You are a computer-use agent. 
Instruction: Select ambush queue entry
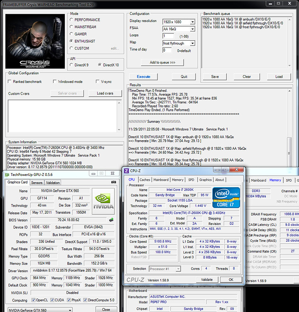(x=236, y=19)
